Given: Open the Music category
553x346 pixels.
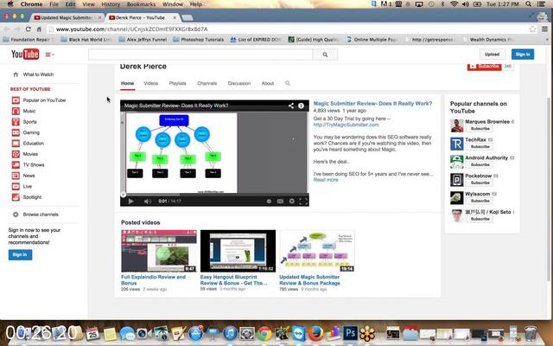Looking at the screenshot, I should pyautogui.click(x=29, y=111).
